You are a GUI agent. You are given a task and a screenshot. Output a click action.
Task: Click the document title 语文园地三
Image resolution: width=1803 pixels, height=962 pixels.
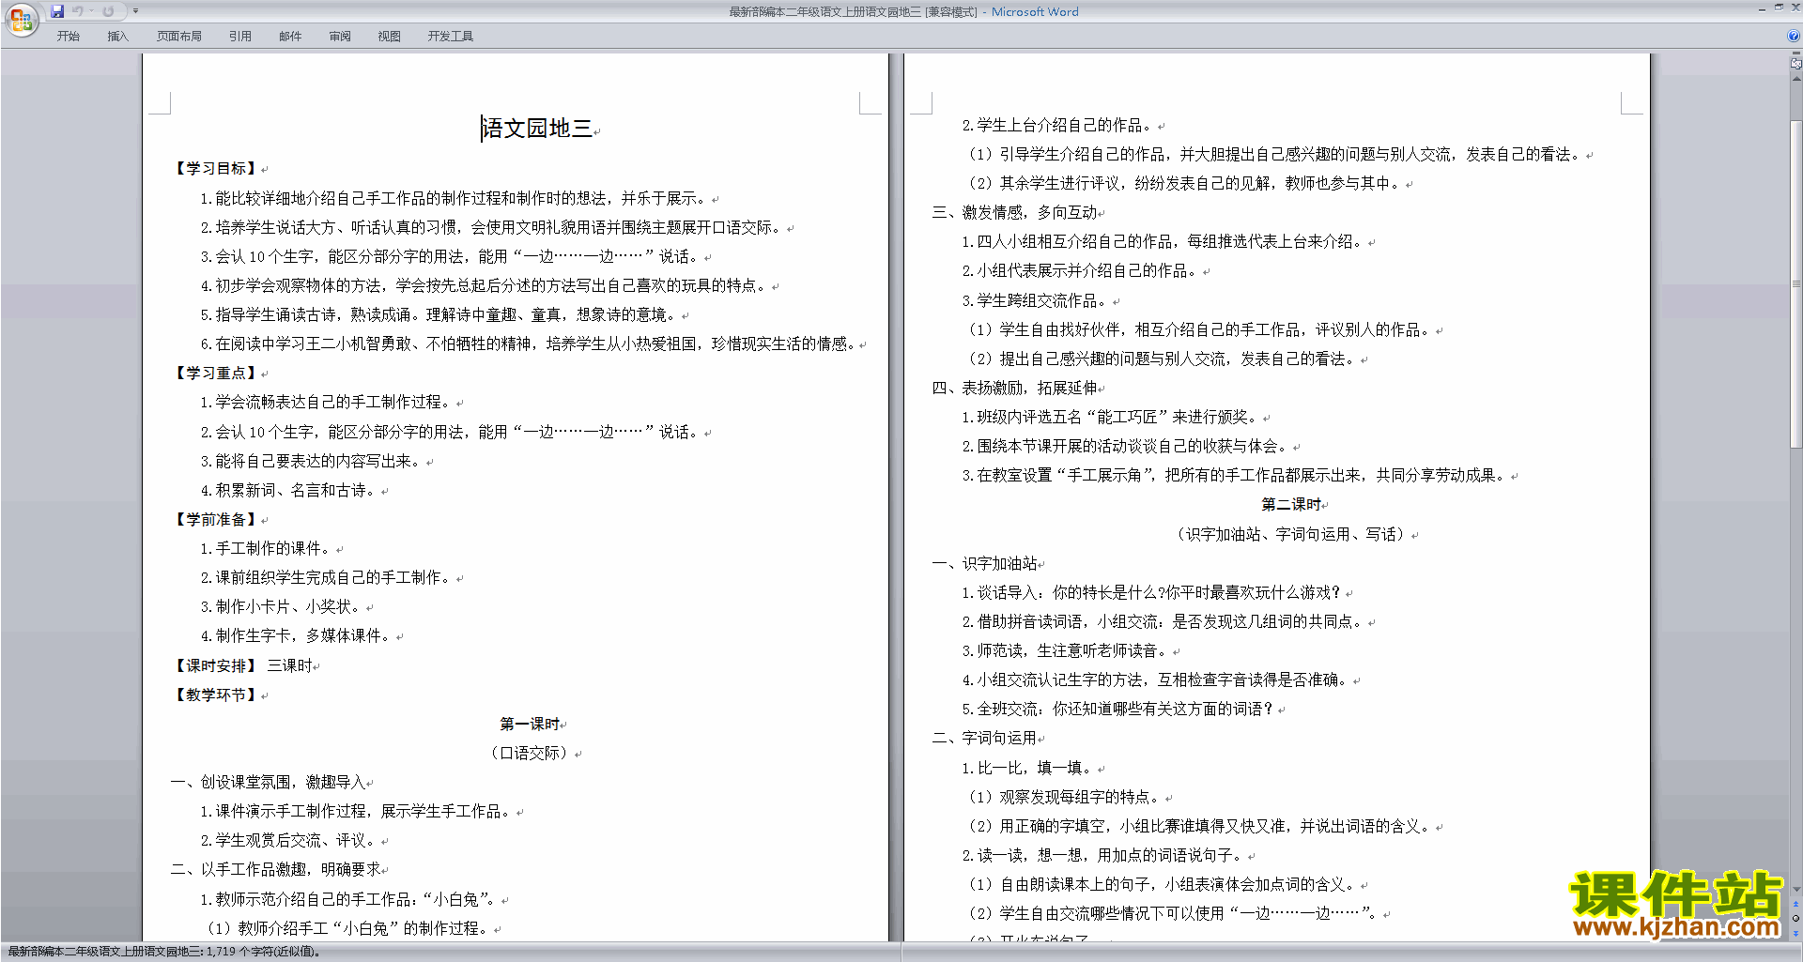pos(537,129)
